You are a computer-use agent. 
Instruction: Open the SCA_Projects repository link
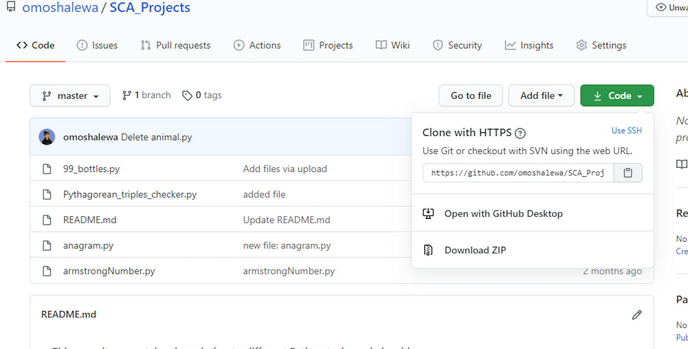[x=150, y=7]
